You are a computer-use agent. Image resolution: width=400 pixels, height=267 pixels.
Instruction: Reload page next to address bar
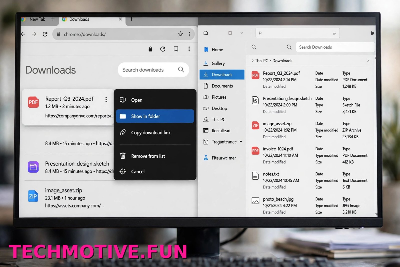coord(45,34)
